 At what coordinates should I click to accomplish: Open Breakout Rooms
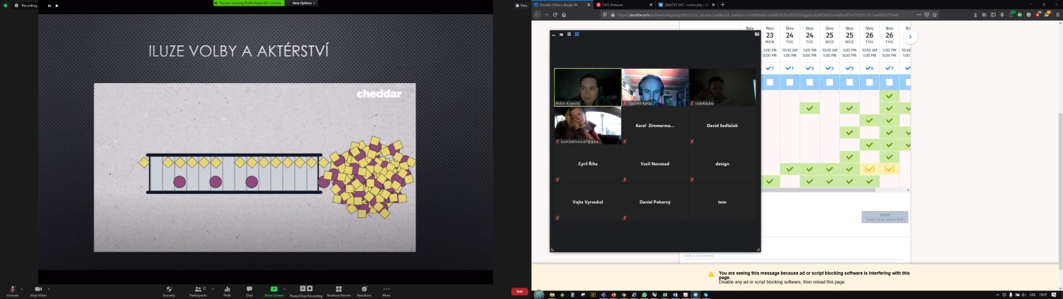click(x=339, y=289)
